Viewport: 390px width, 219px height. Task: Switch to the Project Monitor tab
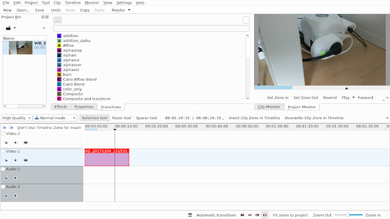(302, 107)
